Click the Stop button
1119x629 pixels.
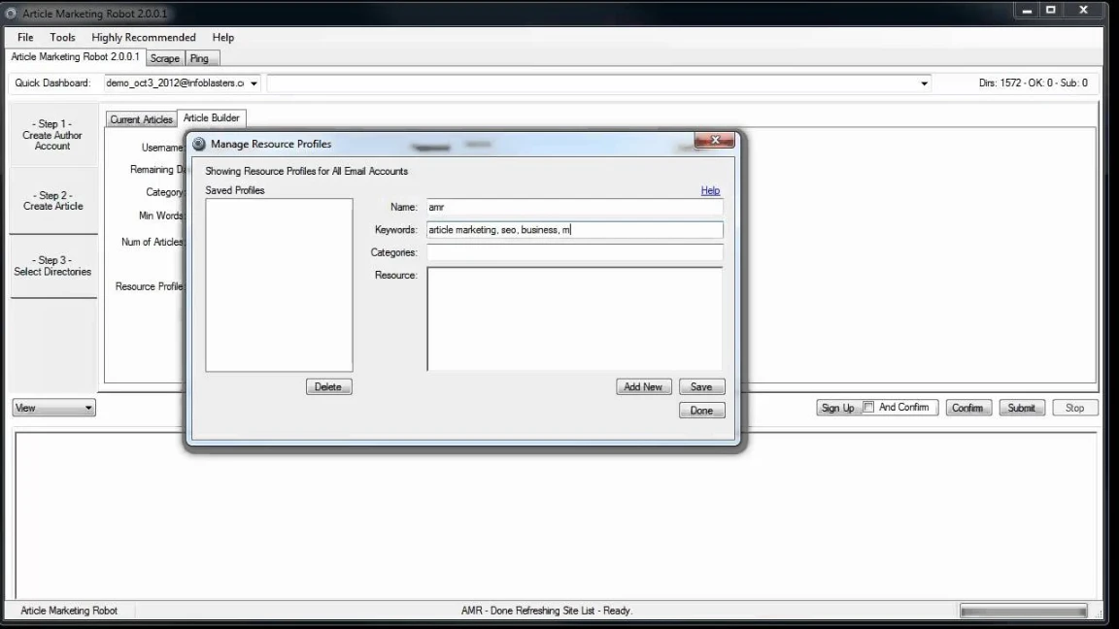[1074, 408]
